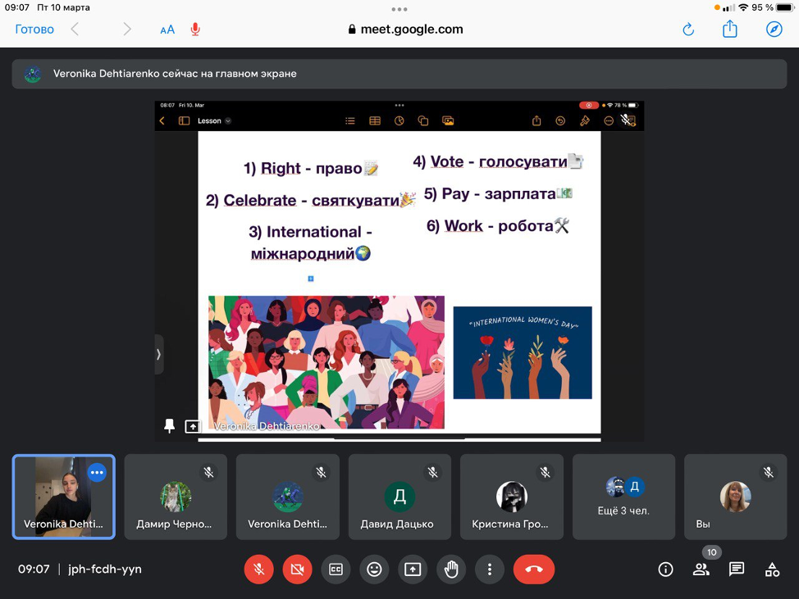Open the activities panel
This screenshot has width=799, height=599.
[x=772, y=570]
